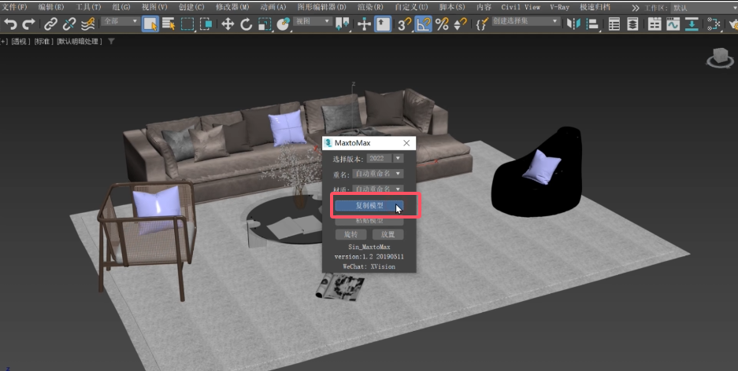The height and width of the screenshot is (371, 738).
Task: Open the Scene Explorer toggle icon
Action: point(614,24)
